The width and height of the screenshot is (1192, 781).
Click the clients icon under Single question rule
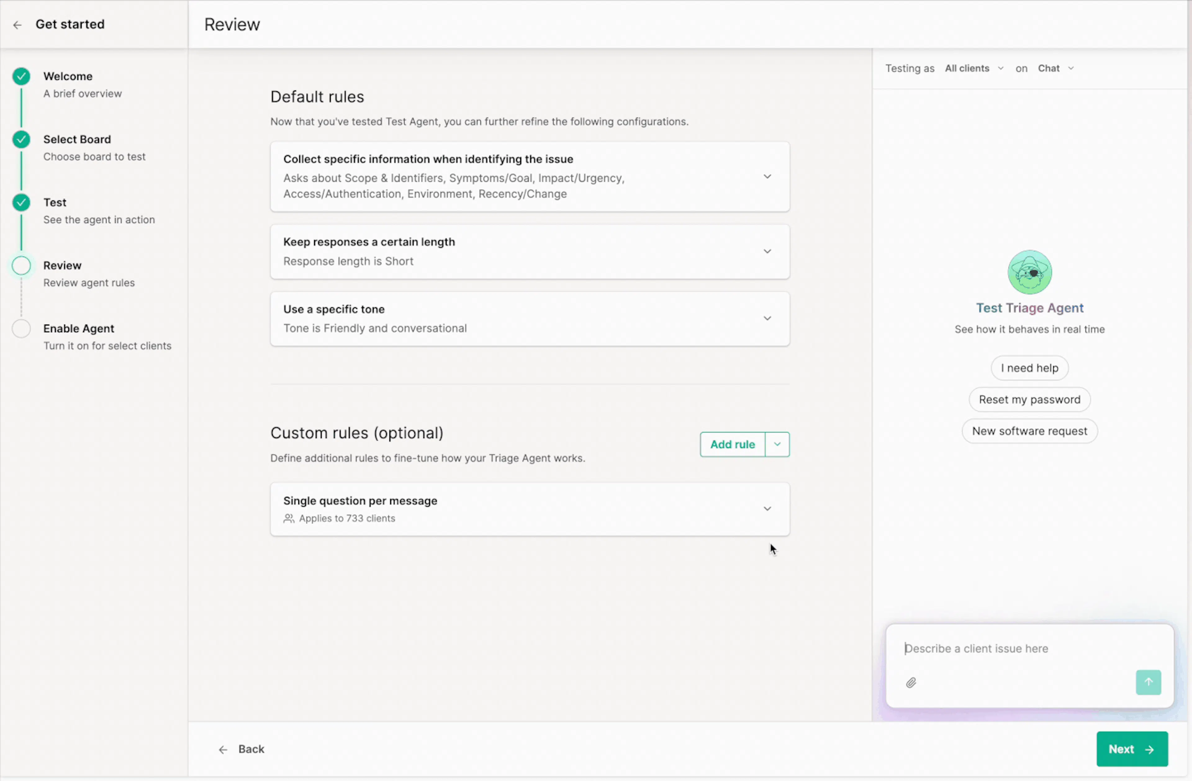pos(289,518)
